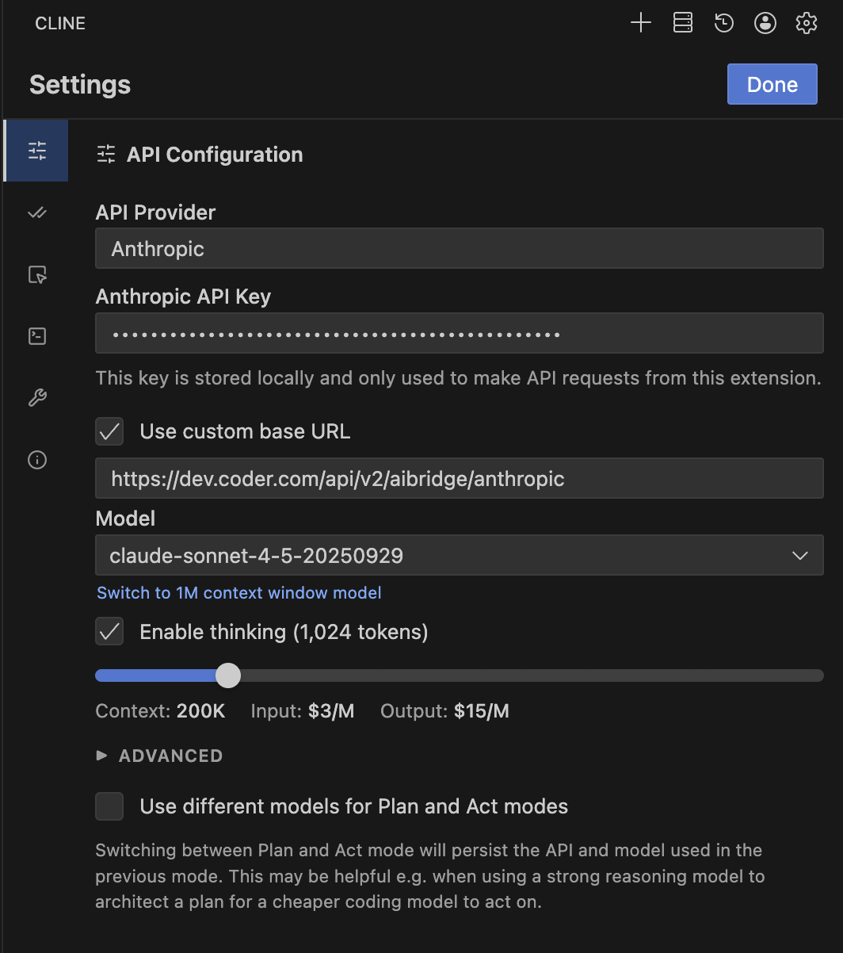Image resolution: width=843 pixels, height=953 pixels.
Task: Click the Settings heading text
Action: pos(80,85)
